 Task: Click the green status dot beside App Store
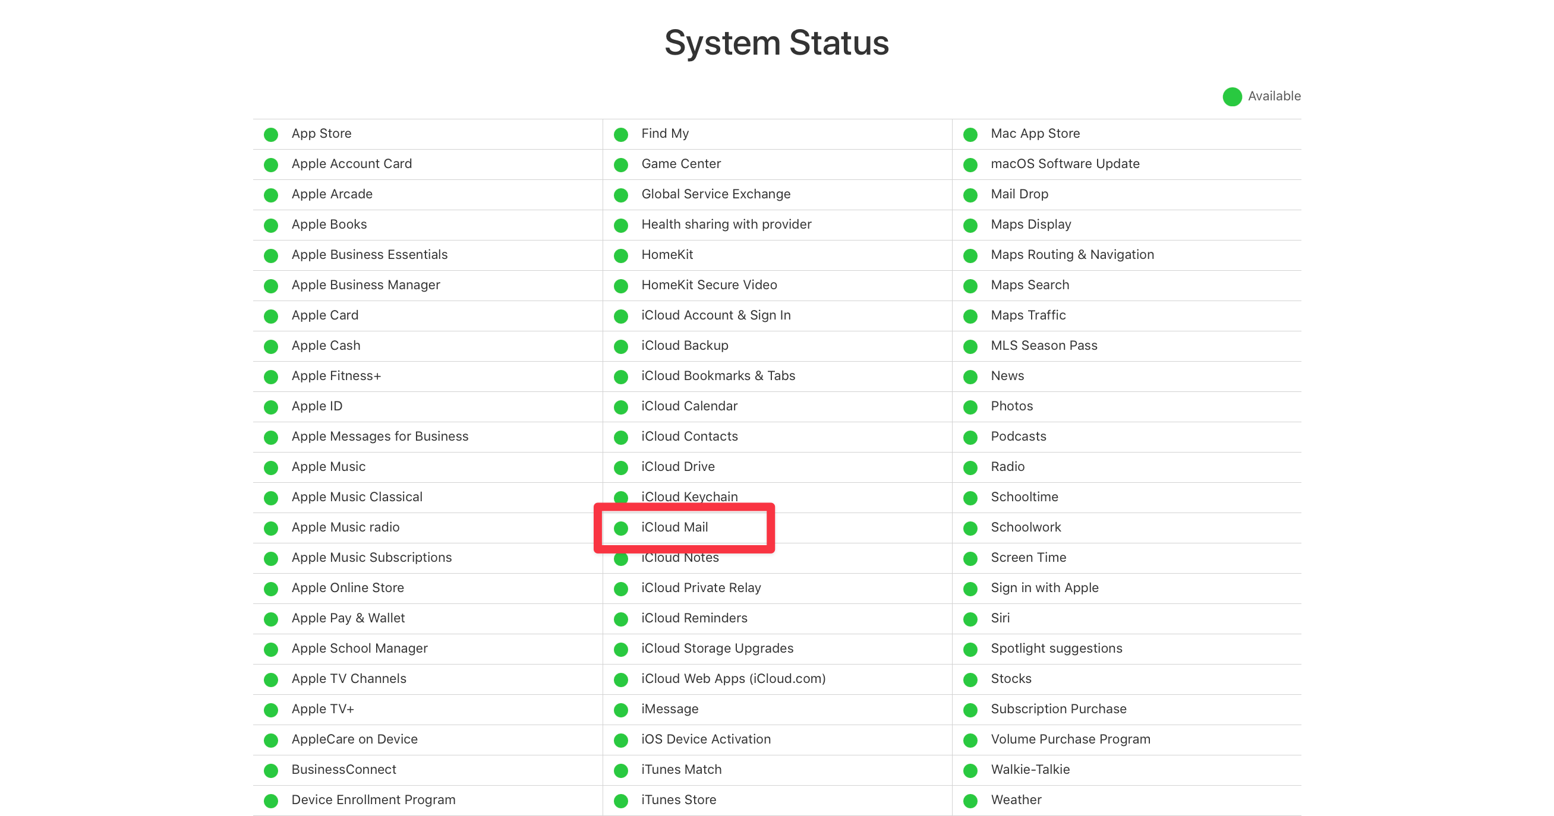(x=271, y=134)
